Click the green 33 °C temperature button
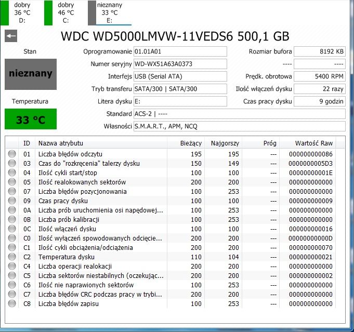The image size is (354, 332). click(x=31, y=119)
